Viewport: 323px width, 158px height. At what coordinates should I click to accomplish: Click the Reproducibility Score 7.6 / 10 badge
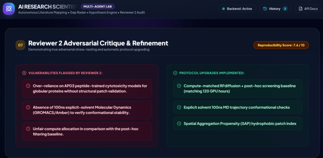(x=281, y=45)
